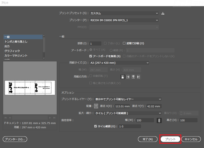
Task: Toggle 自動回転 (T) checkbox
Action: [91, 76]
